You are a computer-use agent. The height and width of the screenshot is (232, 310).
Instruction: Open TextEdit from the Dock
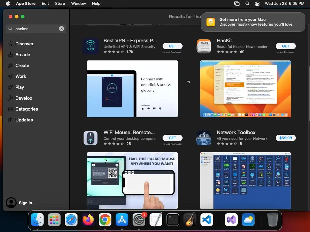(156, 220)
